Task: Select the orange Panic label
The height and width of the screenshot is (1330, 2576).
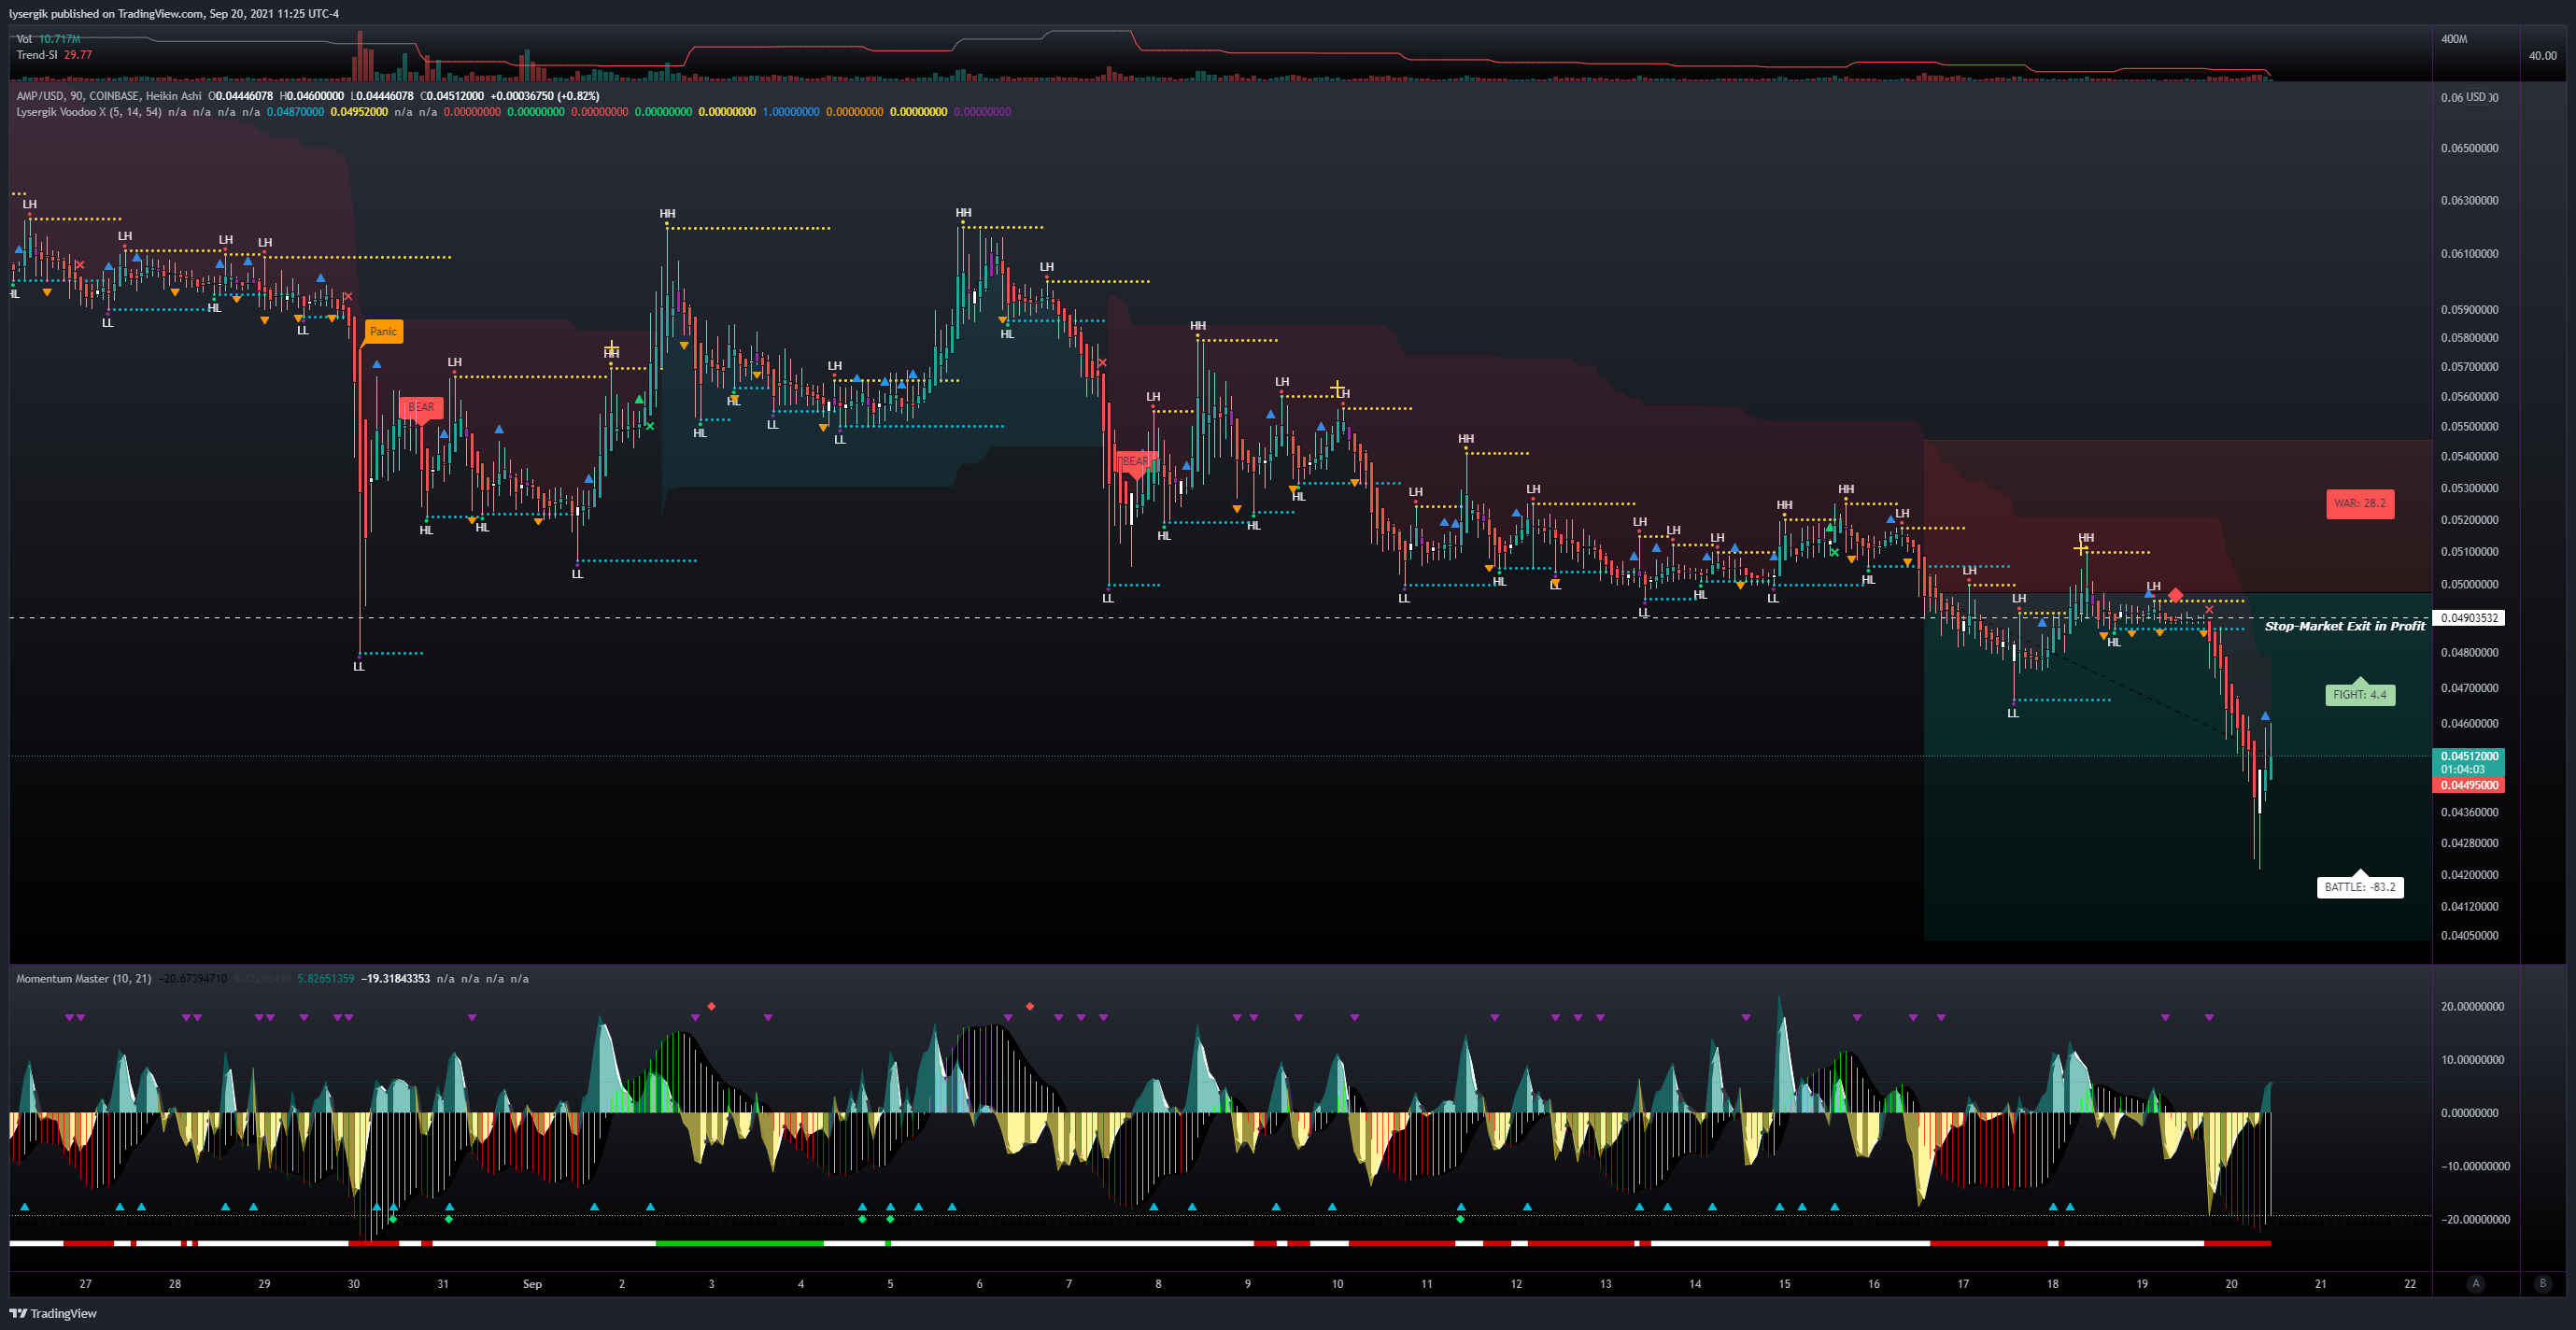Action: pyautogui.click(x=383, y=331)
